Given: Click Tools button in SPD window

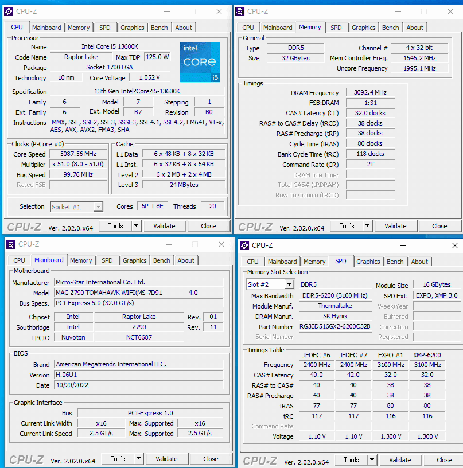Looking at the screenshot, I should 351,460.
